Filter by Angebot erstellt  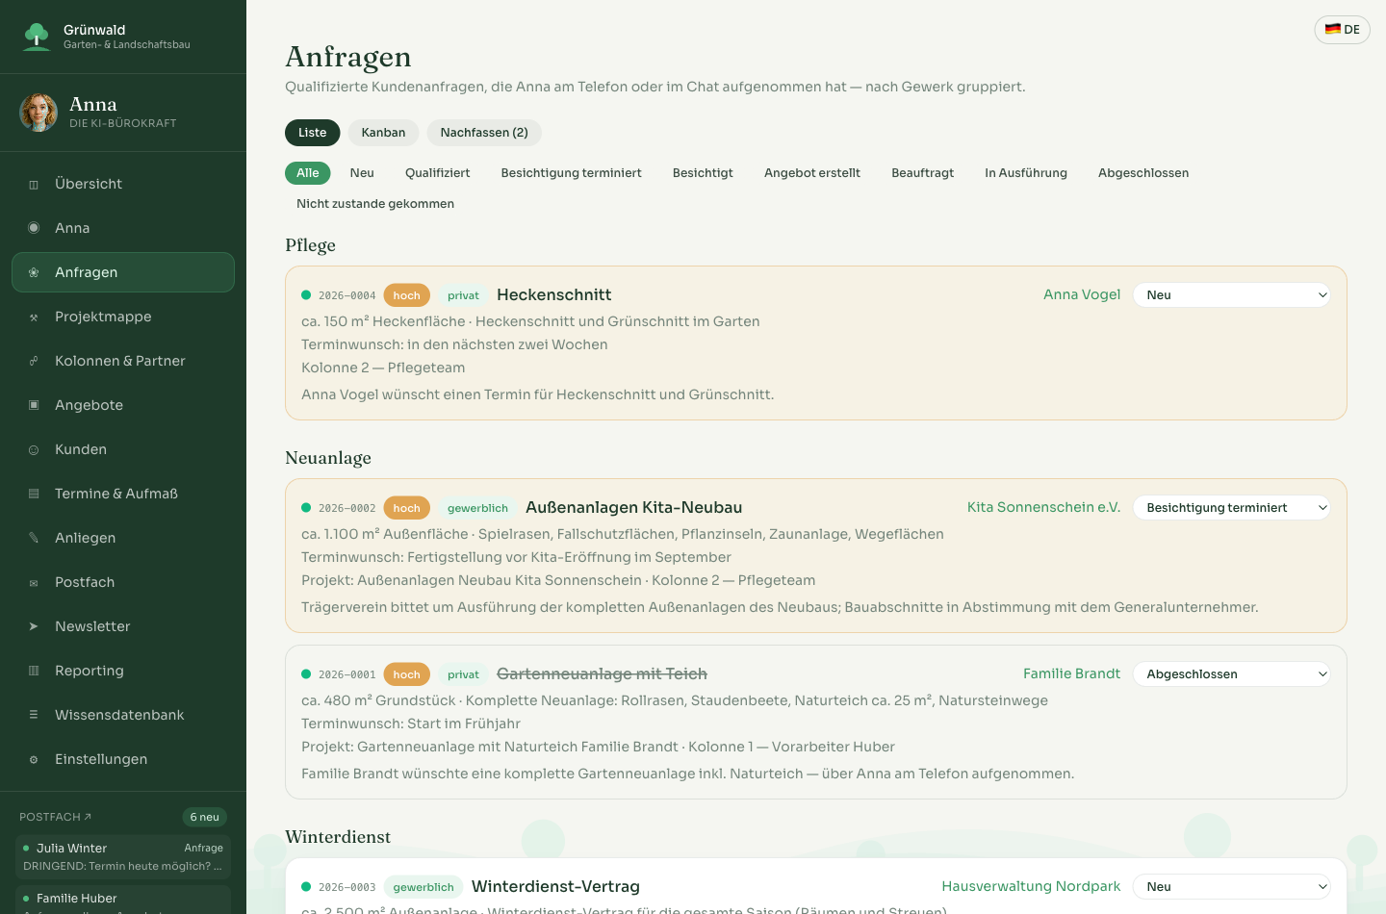coord(812,173)
